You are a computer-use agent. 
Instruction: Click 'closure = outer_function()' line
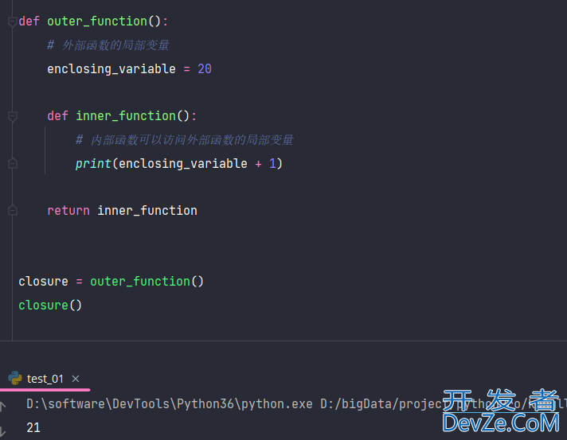111,282
